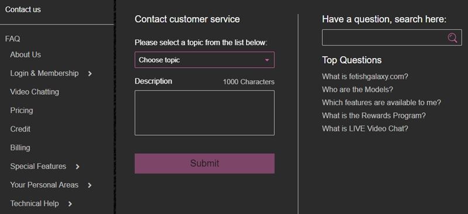Open 'Who are the Models?' question

(357, 89)
